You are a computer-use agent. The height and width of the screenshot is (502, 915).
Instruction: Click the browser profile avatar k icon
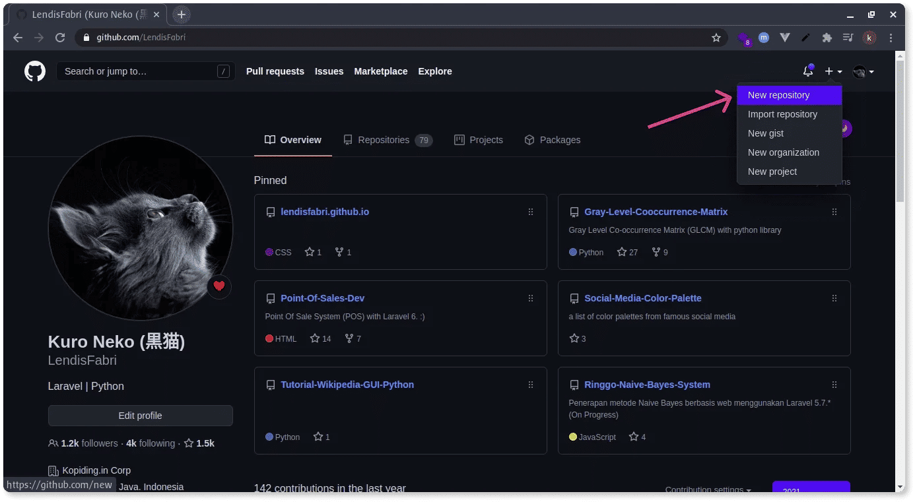click(x=870, y=38)
